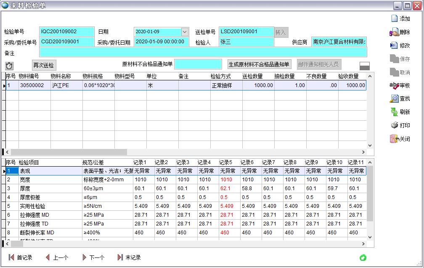The width and height of the screenshot is (424, 268).
Task: Click the 备注 remarks input field
Action: point(203,53)
